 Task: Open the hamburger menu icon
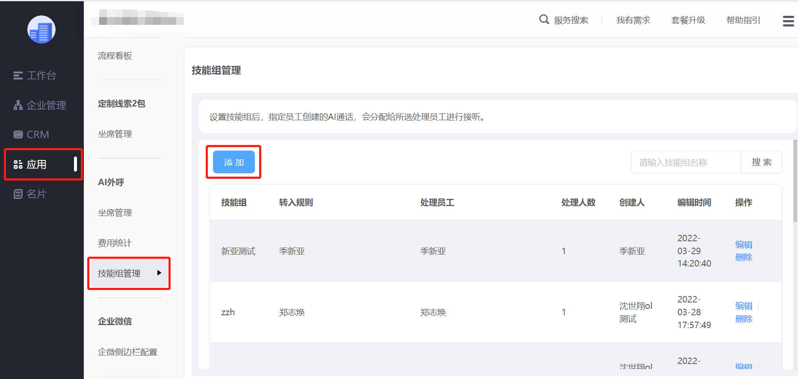[788, 21]
